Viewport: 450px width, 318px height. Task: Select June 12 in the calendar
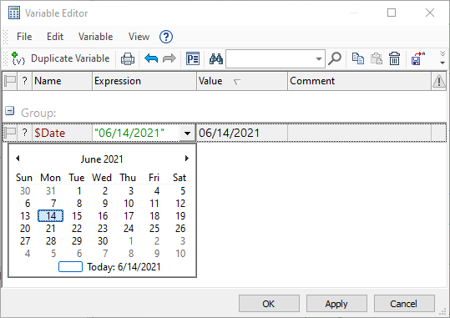(180, 204)
